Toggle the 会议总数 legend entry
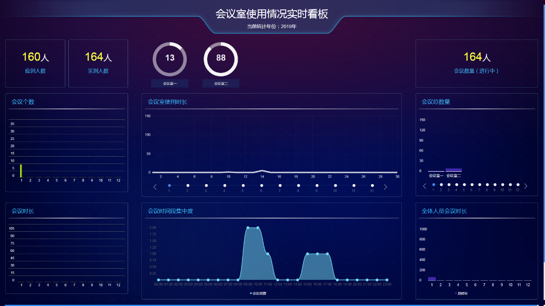545x306 pixels. 258,294
